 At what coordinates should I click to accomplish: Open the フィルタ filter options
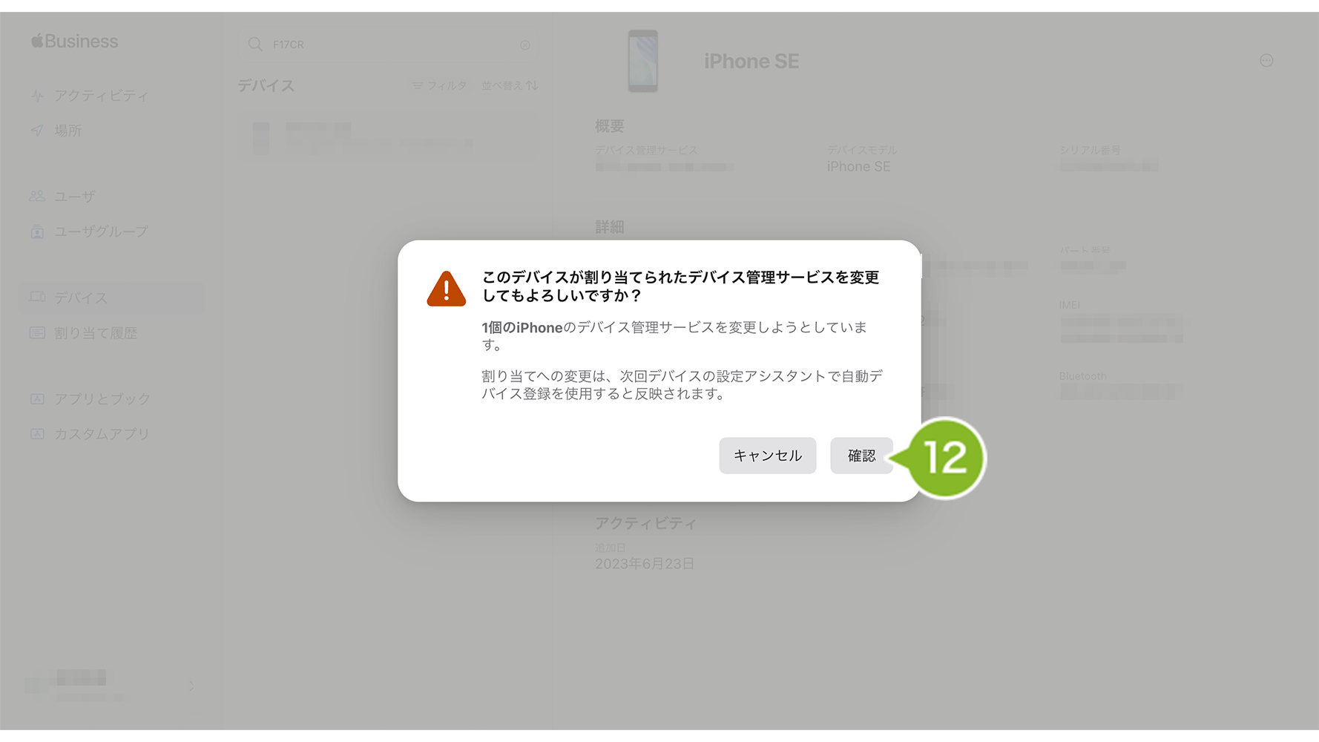[440, 86]
